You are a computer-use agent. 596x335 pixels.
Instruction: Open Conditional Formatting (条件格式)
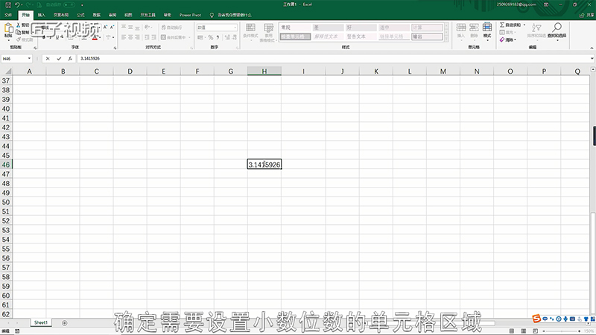point(250,32)
